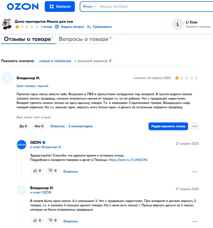Mark review helpful with Да
Viewport: 213px width, 228px height.
23,126
